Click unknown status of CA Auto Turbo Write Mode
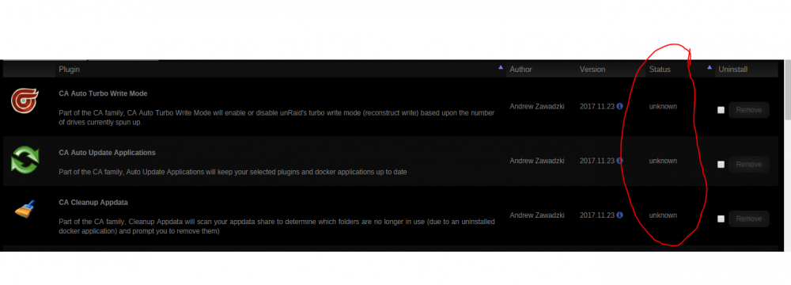 [x=663, y=107]
